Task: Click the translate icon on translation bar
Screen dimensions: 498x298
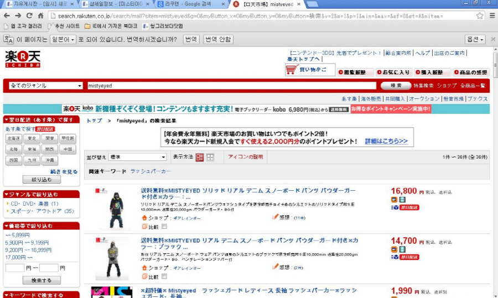Action: pyautogui.click(x=8, y=39)
